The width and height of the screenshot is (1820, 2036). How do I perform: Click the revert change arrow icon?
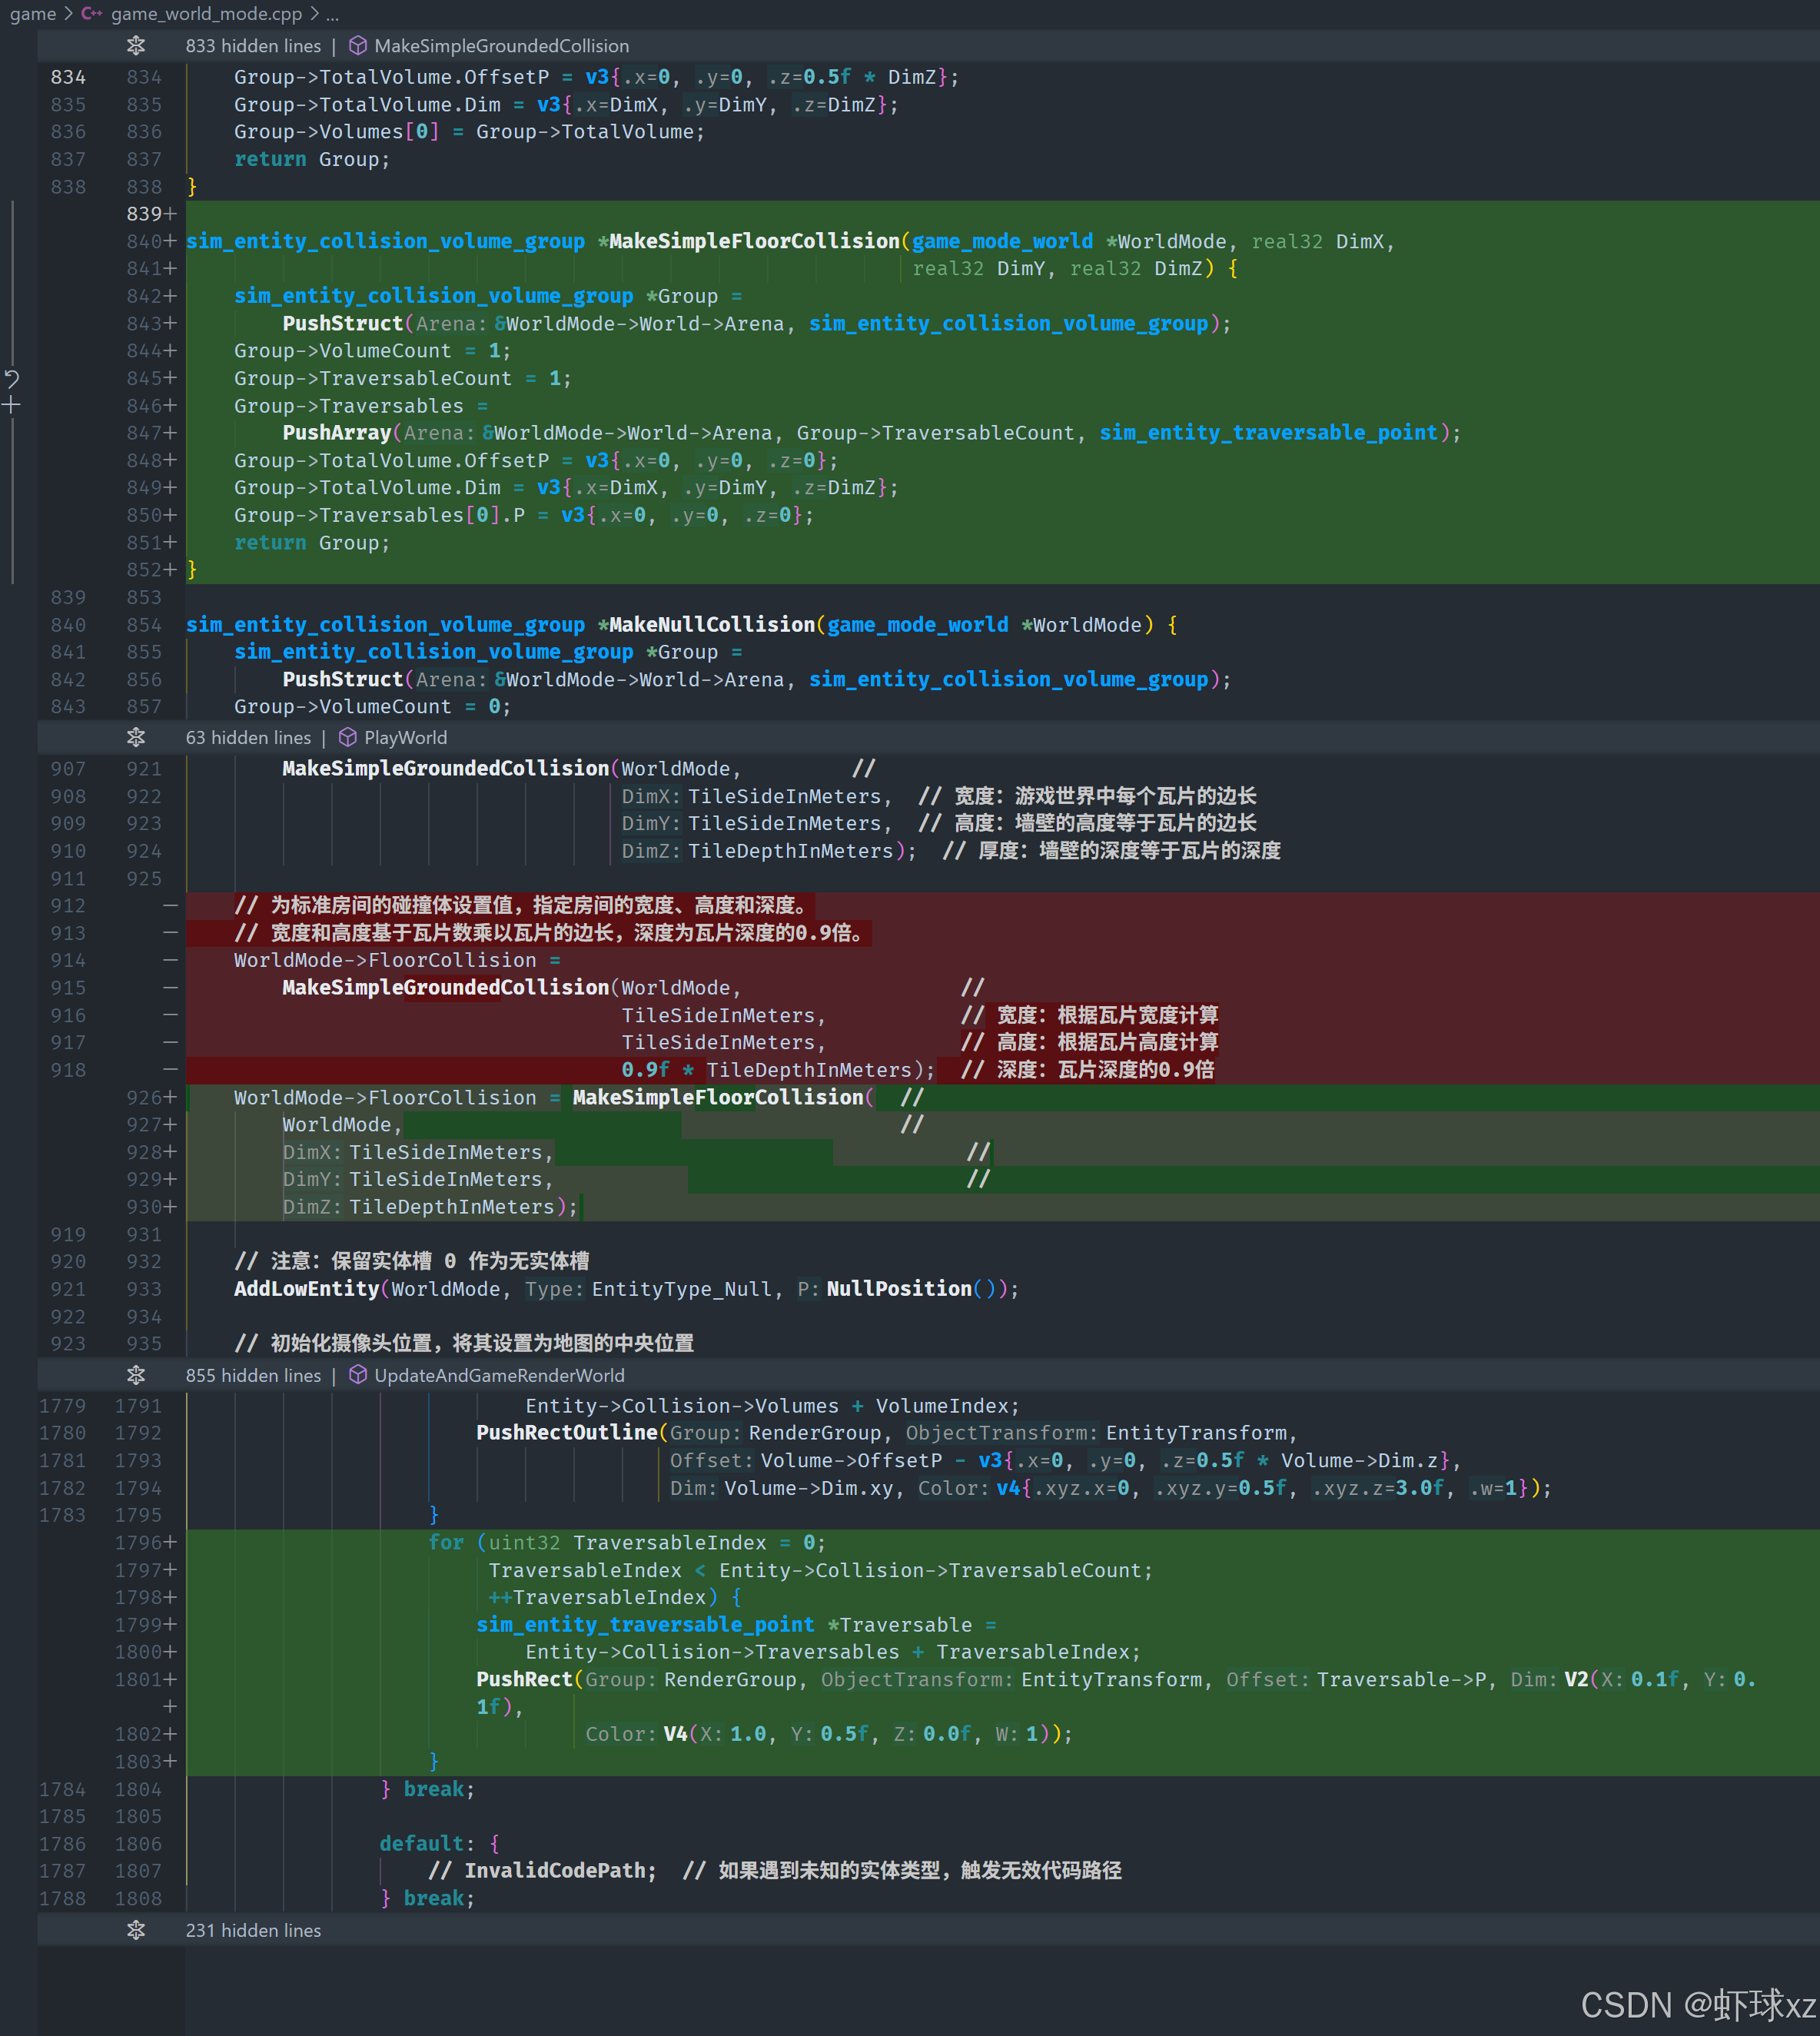click(12, 378)
